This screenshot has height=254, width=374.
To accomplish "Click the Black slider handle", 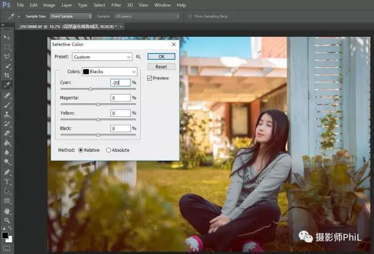I will (x=98, y=135).
